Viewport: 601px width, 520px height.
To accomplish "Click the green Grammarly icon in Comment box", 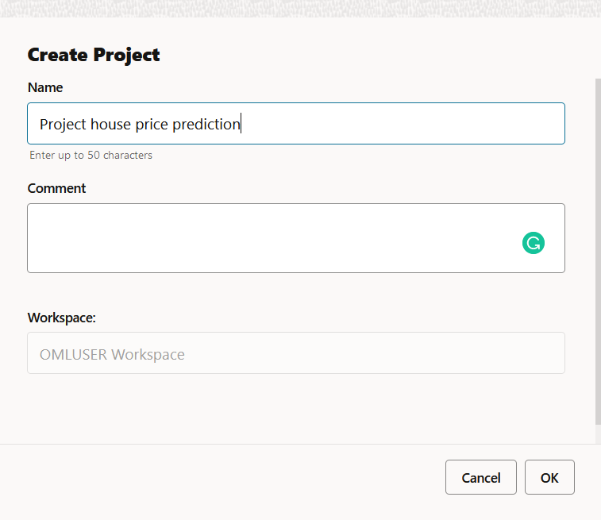I will tap(534, 243).
